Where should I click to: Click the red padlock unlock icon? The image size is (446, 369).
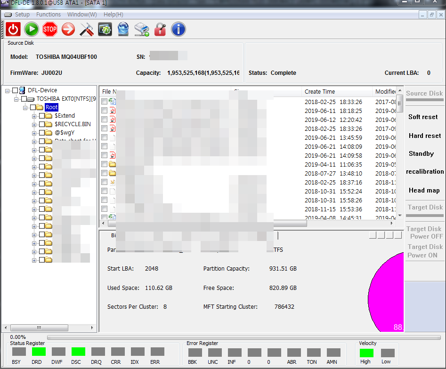click(160, 29)
